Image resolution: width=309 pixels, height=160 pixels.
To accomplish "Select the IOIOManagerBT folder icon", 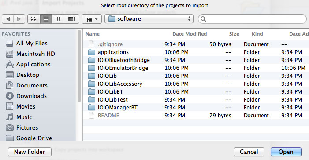I will [x=91, y=108].
